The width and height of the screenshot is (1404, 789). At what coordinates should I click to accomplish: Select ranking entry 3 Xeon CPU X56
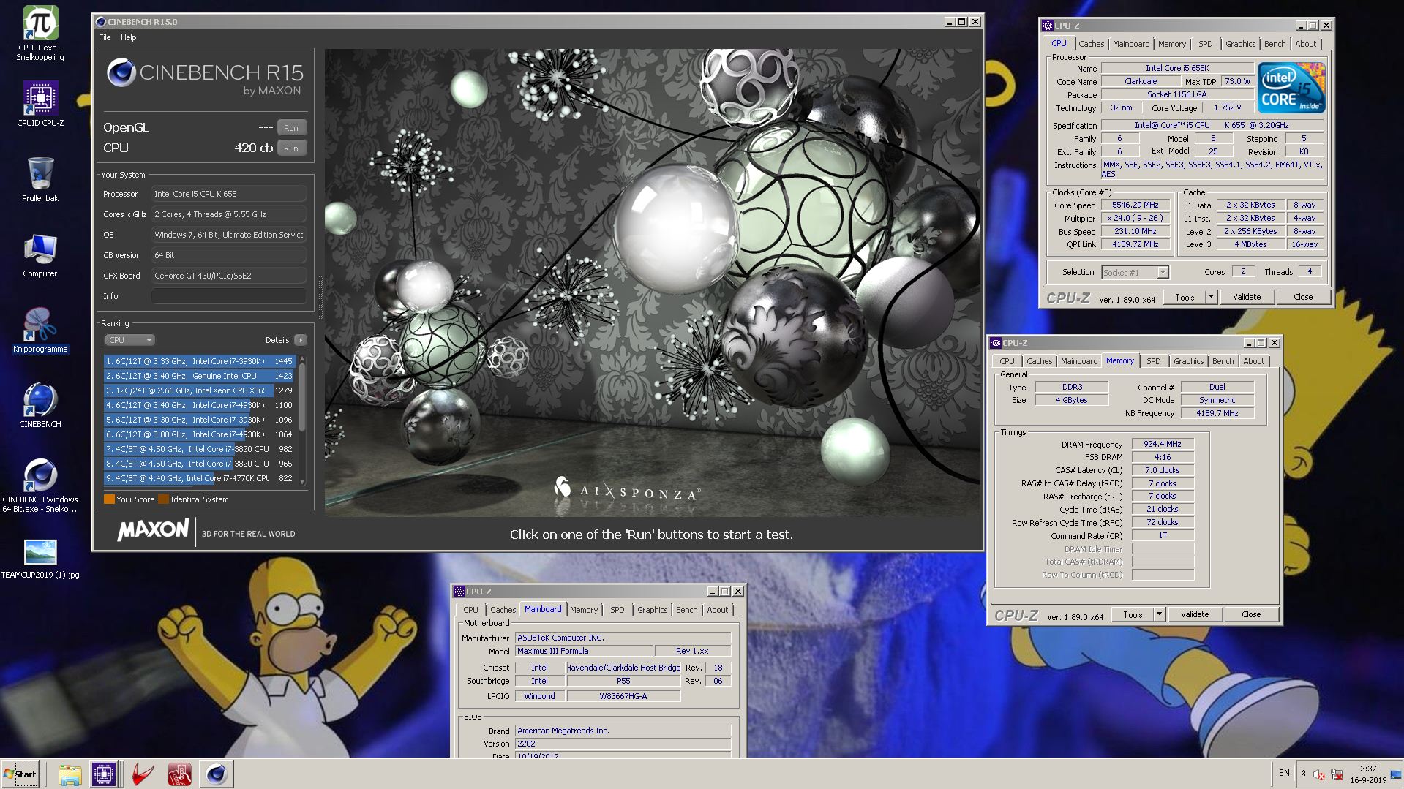click(199, 390)
